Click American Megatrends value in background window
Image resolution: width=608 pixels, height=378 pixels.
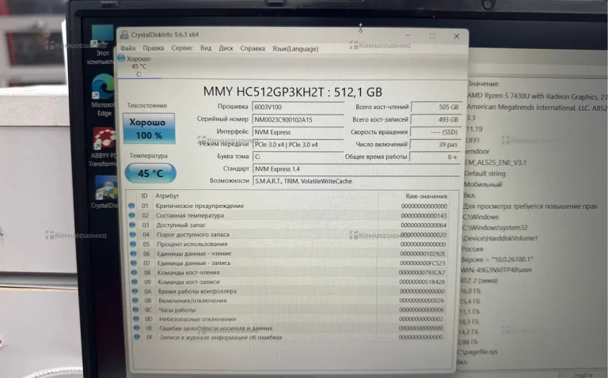(x=536, y=108)
